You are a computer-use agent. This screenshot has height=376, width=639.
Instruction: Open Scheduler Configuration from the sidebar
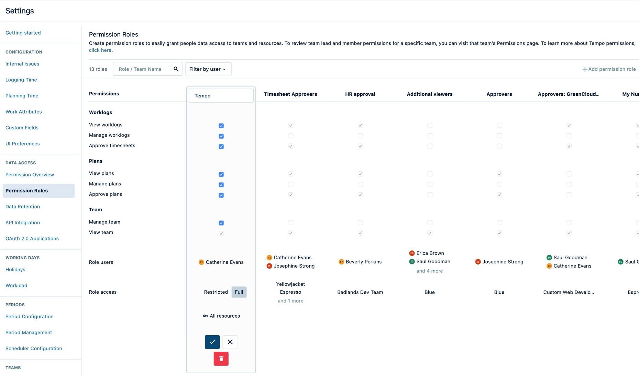coord(33,348)
